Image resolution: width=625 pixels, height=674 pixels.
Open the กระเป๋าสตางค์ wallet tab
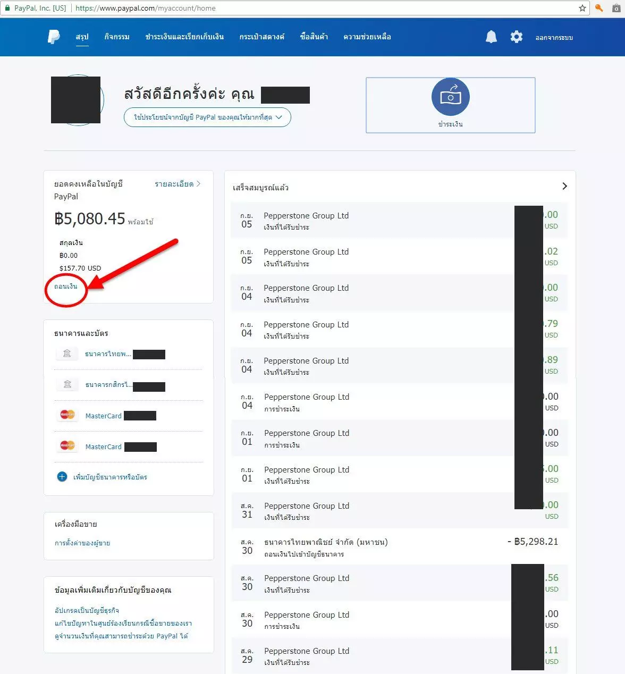[x=262, y=37]
